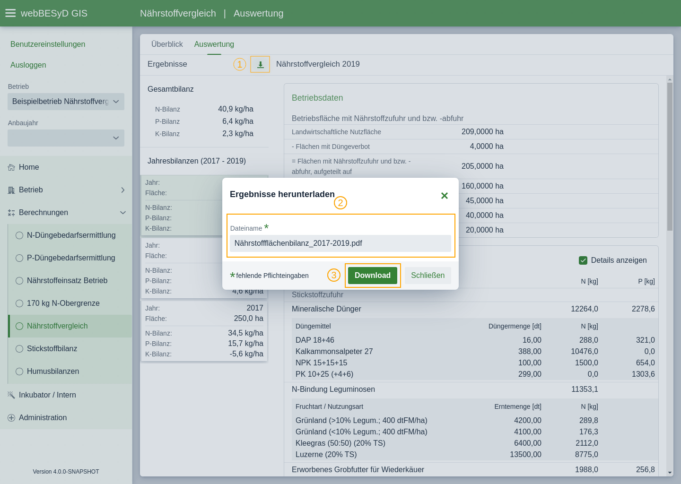
Task: Click DAP 18+46 row
Action: [475, 340]
